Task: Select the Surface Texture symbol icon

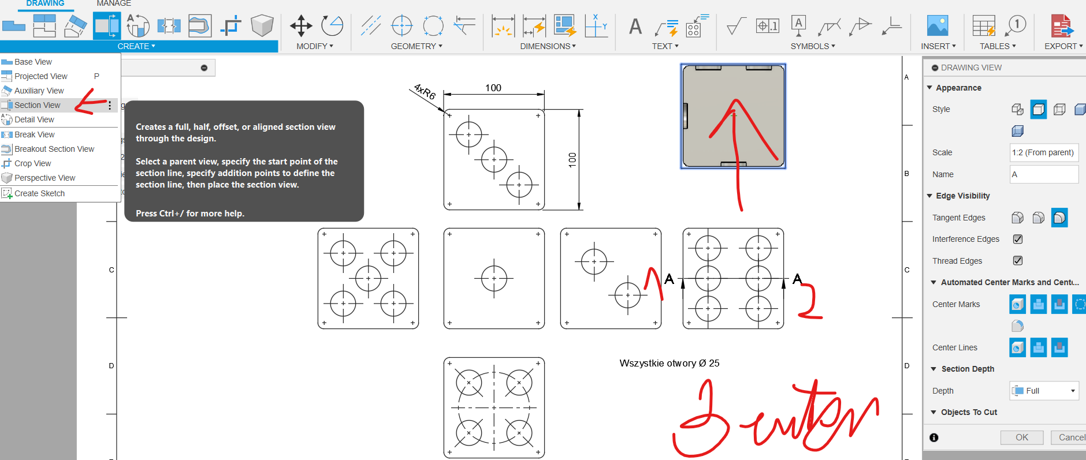Action: tap(735, 27)
